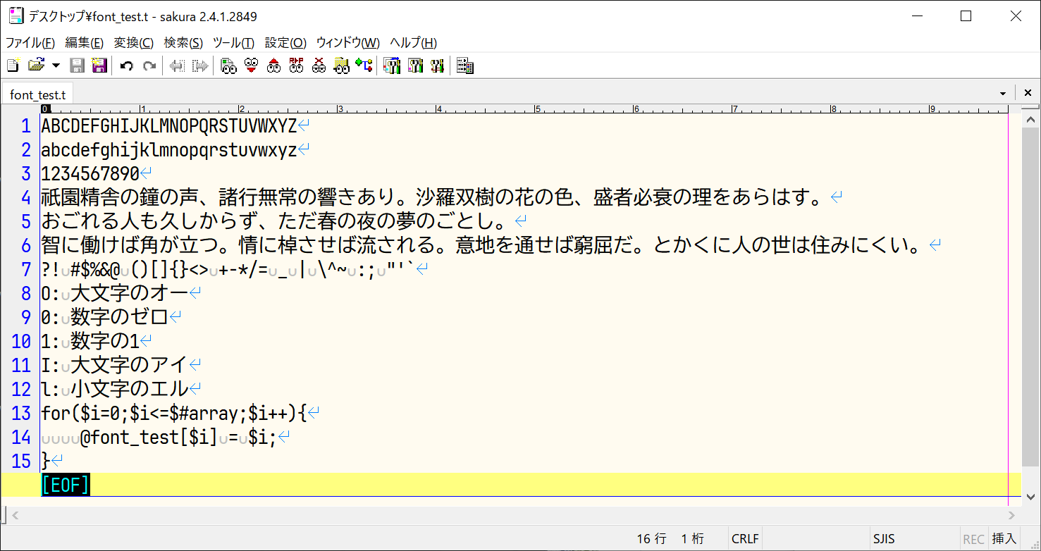Open the ファイル(F) menu

click(x=30, y=42)
